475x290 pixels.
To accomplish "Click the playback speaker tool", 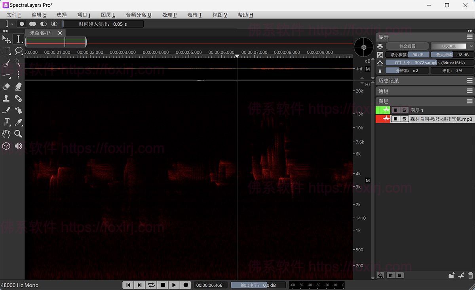I will point(18,146).
